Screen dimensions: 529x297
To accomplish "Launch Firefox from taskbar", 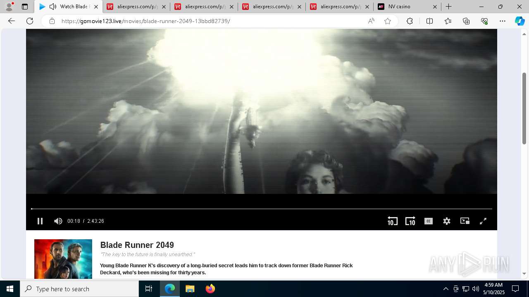I will (210, 289).
